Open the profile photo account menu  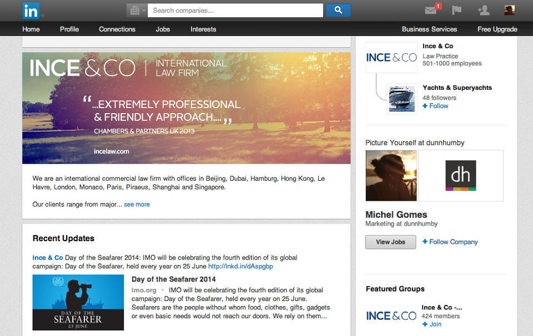[509, 11]
